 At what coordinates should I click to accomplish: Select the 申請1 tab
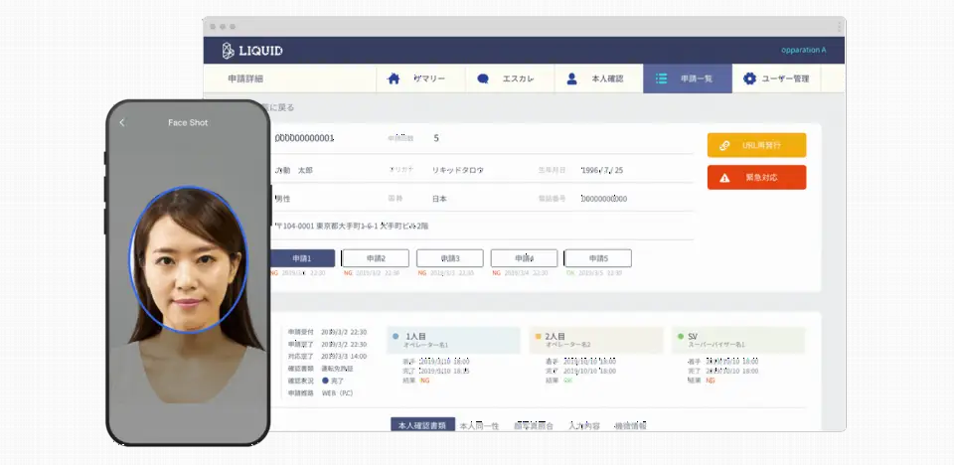(301, 258)
